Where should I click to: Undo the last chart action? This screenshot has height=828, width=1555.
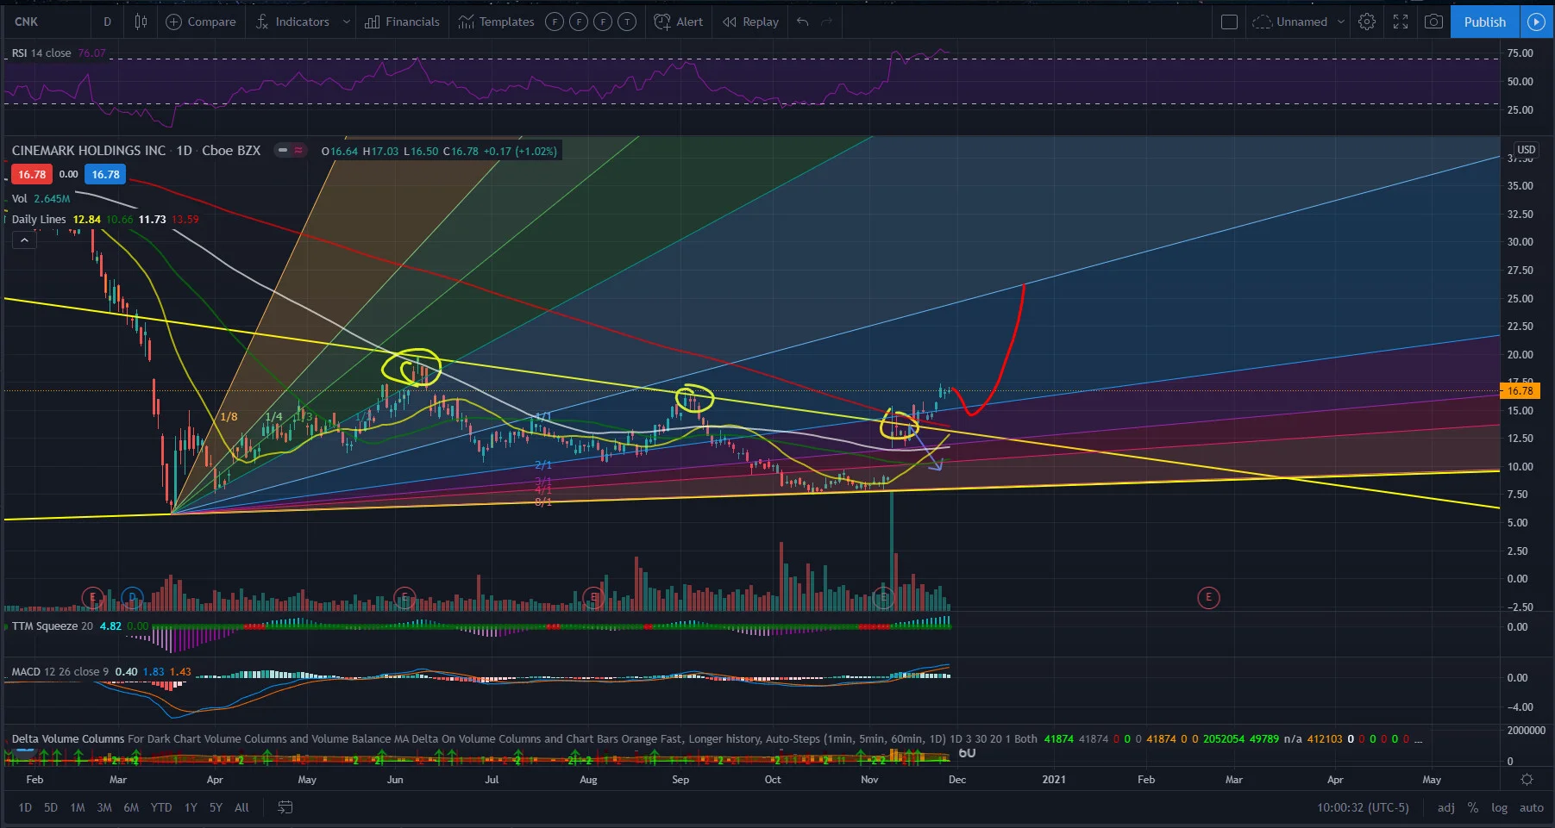[x=803, y=22]
